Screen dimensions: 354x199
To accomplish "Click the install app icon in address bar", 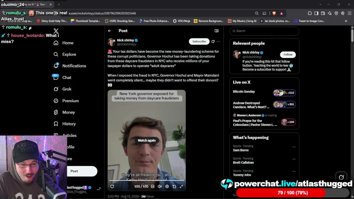I will 264,13.
